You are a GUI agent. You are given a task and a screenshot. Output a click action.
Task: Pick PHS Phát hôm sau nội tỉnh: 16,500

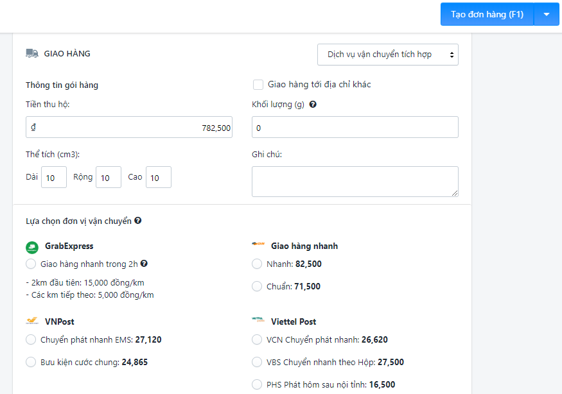point(257,384)
